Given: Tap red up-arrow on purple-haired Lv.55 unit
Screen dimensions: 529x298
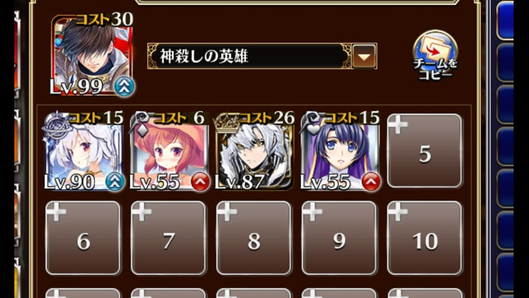Looking at the screenshot, I should tap(371, 182).
